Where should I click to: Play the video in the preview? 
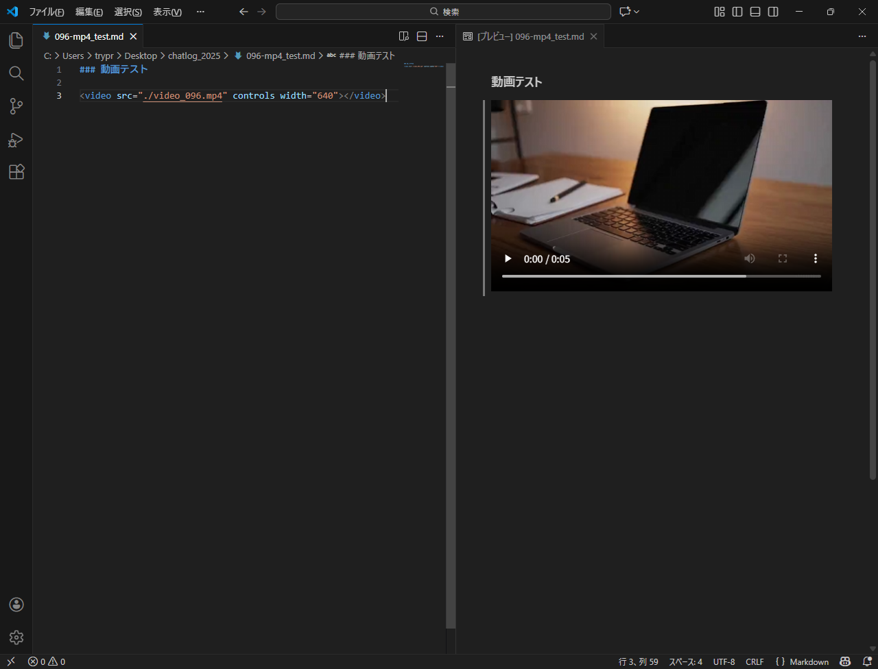tap(508, 258)
